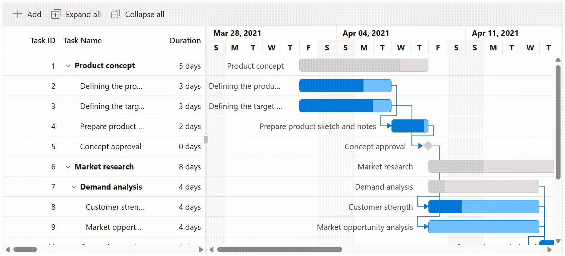Click the Expand all icon

(x=56, y=14)
